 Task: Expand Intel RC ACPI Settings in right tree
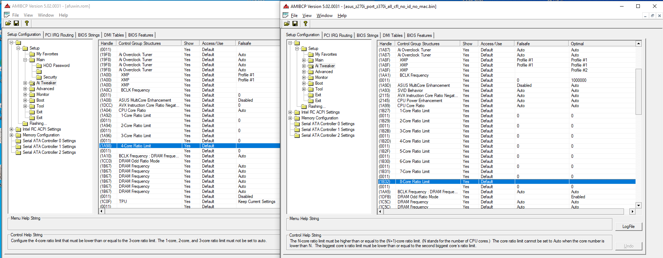pos(290,112)
